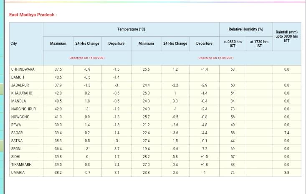The height and width of the screenshot is (194, 306).
Task: Select the NARSINGHPUR city cell
Action: tap(23, 109)
